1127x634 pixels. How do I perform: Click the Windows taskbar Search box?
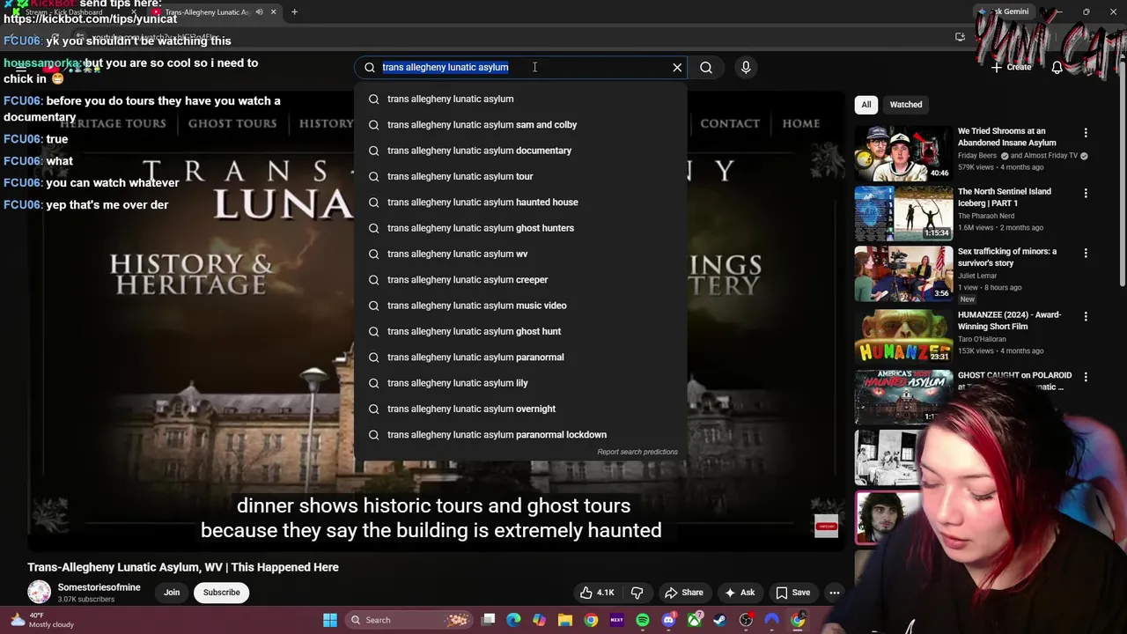click(408, 620)
